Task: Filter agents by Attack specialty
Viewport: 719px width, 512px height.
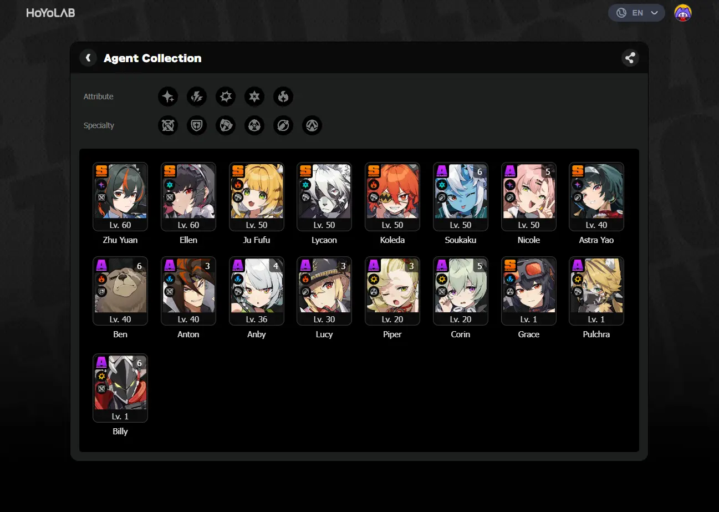Action: pos(168,125)
